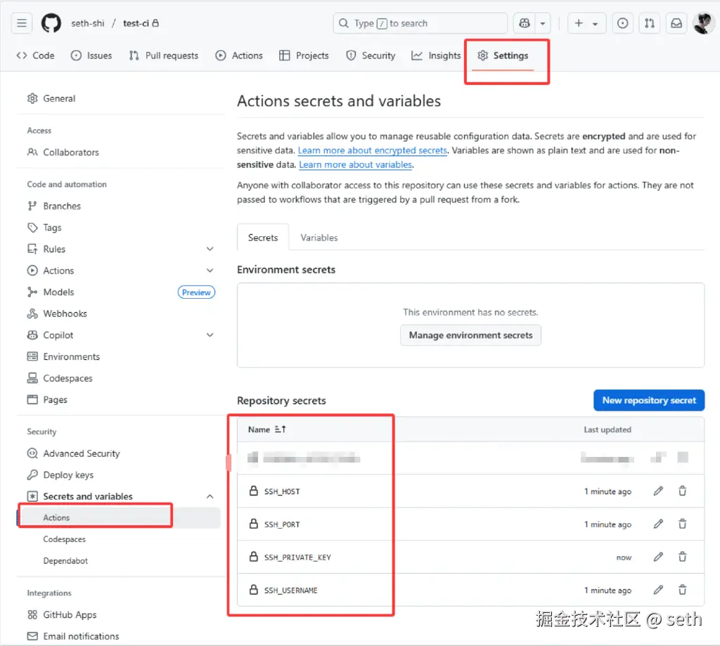The height and width of the screenshot is (646, 720).
Task: Edit the SSH_USERNAME secret pencil icon
Action: tap(658, 590)
